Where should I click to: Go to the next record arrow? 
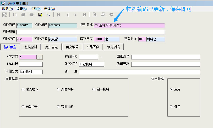(x=76, y=15)
